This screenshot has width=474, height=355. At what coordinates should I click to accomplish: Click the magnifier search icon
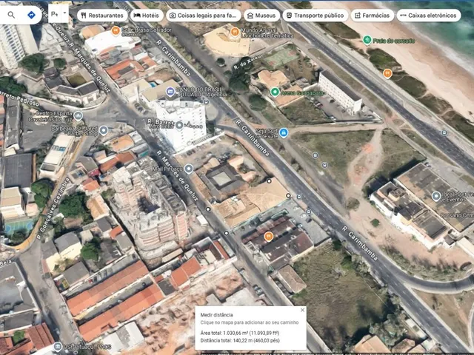pos(11,15)
